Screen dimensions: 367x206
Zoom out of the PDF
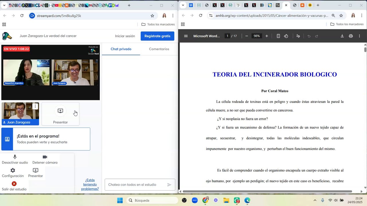pyautogui.click(x=247, y=36)
